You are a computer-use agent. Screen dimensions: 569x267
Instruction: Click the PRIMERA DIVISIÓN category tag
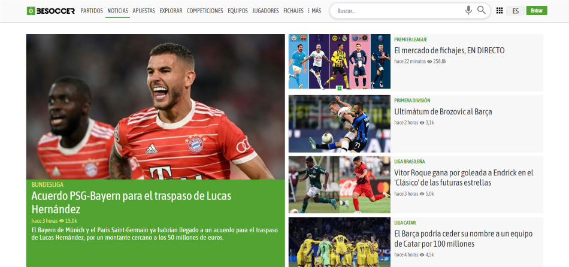(x=412, y=101)
